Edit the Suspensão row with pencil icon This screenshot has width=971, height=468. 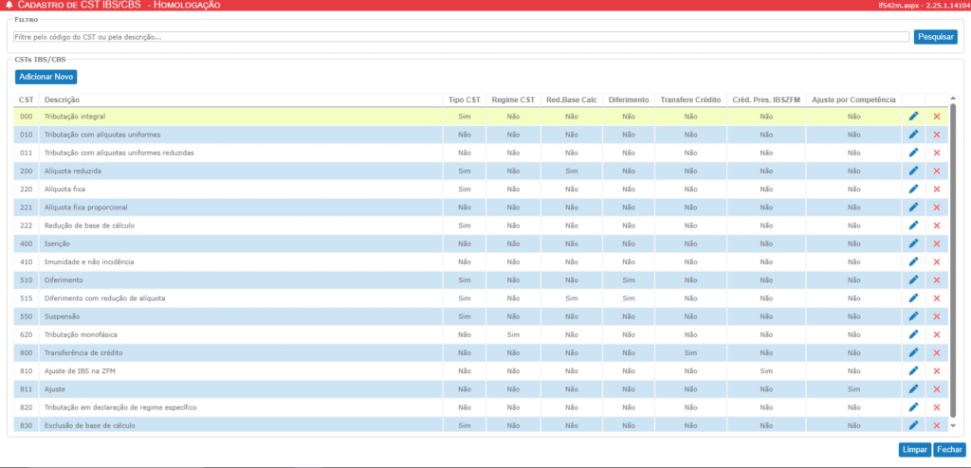click(913, 316)
